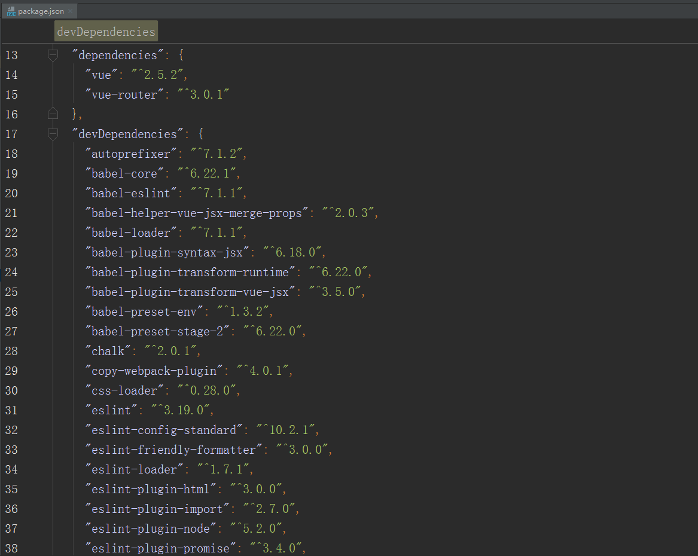Click line number 24 in the gutter
The height and width of the screenshot is (556, 698).
point(11,272)
